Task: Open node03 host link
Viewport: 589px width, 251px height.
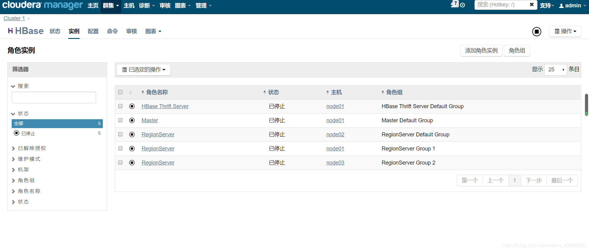Action: 335,163
